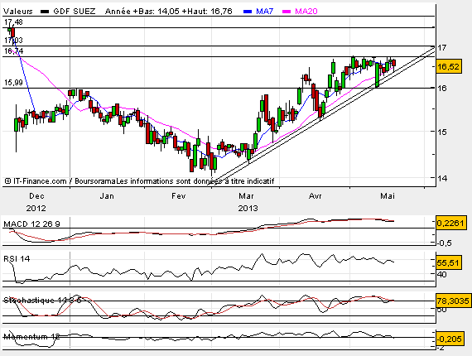Click the Mar month axis label

[246, 196]
